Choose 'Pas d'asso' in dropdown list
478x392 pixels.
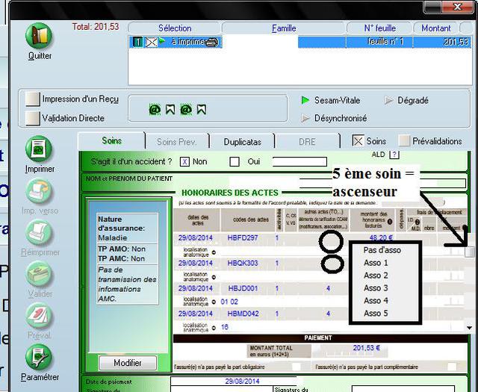coord(382,250)
